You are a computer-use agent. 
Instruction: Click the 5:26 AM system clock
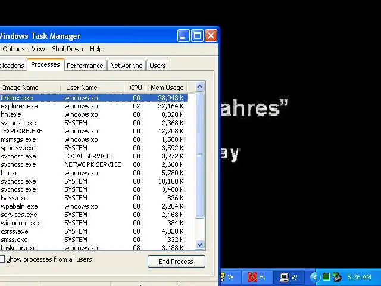click(x=359, y=277)
